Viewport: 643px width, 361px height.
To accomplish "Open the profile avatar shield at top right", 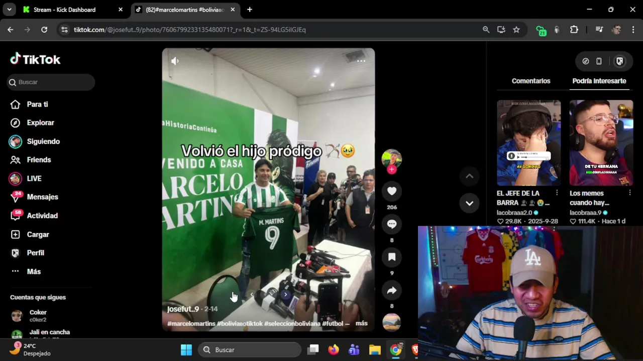I will coord(619,61).
